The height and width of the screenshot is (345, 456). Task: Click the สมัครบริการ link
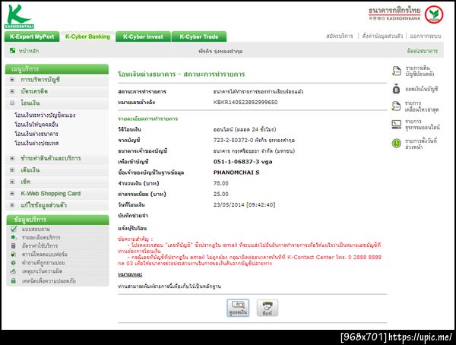[x=340, y=36]
